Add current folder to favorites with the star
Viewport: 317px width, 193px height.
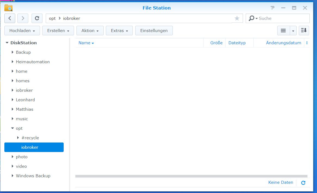(237, 18)
